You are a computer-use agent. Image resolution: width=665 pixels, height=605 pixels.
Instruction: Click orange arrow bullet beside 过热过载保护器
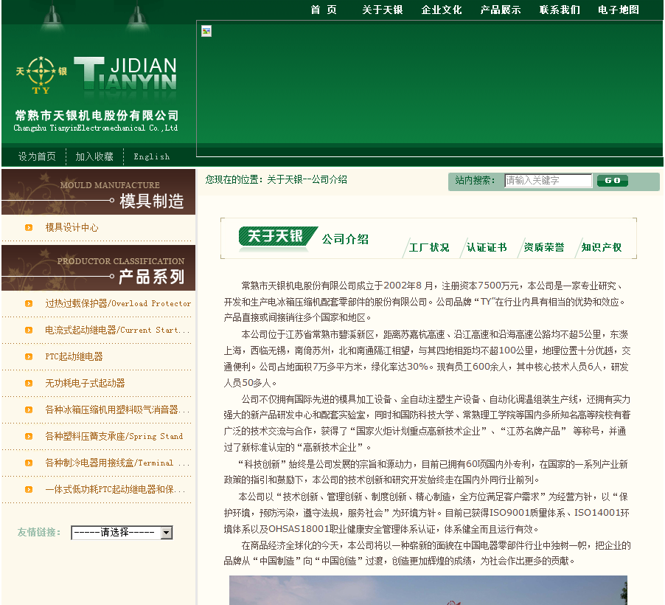tap(29, 303)
